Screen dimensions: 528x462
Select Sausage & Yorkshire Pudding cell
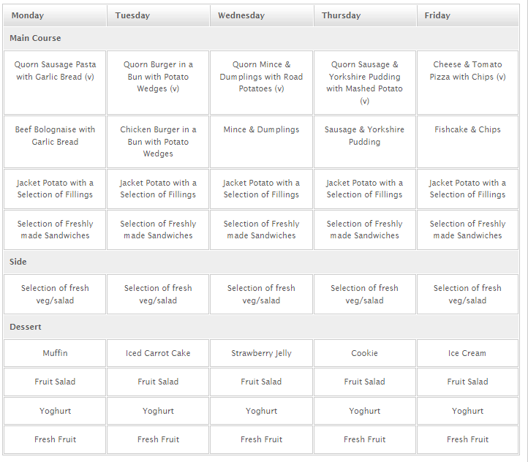pos(365,142)
